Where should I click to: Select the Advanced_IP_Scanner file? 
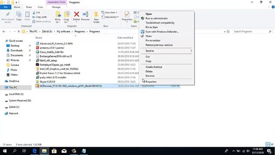(x=56, y=43)
